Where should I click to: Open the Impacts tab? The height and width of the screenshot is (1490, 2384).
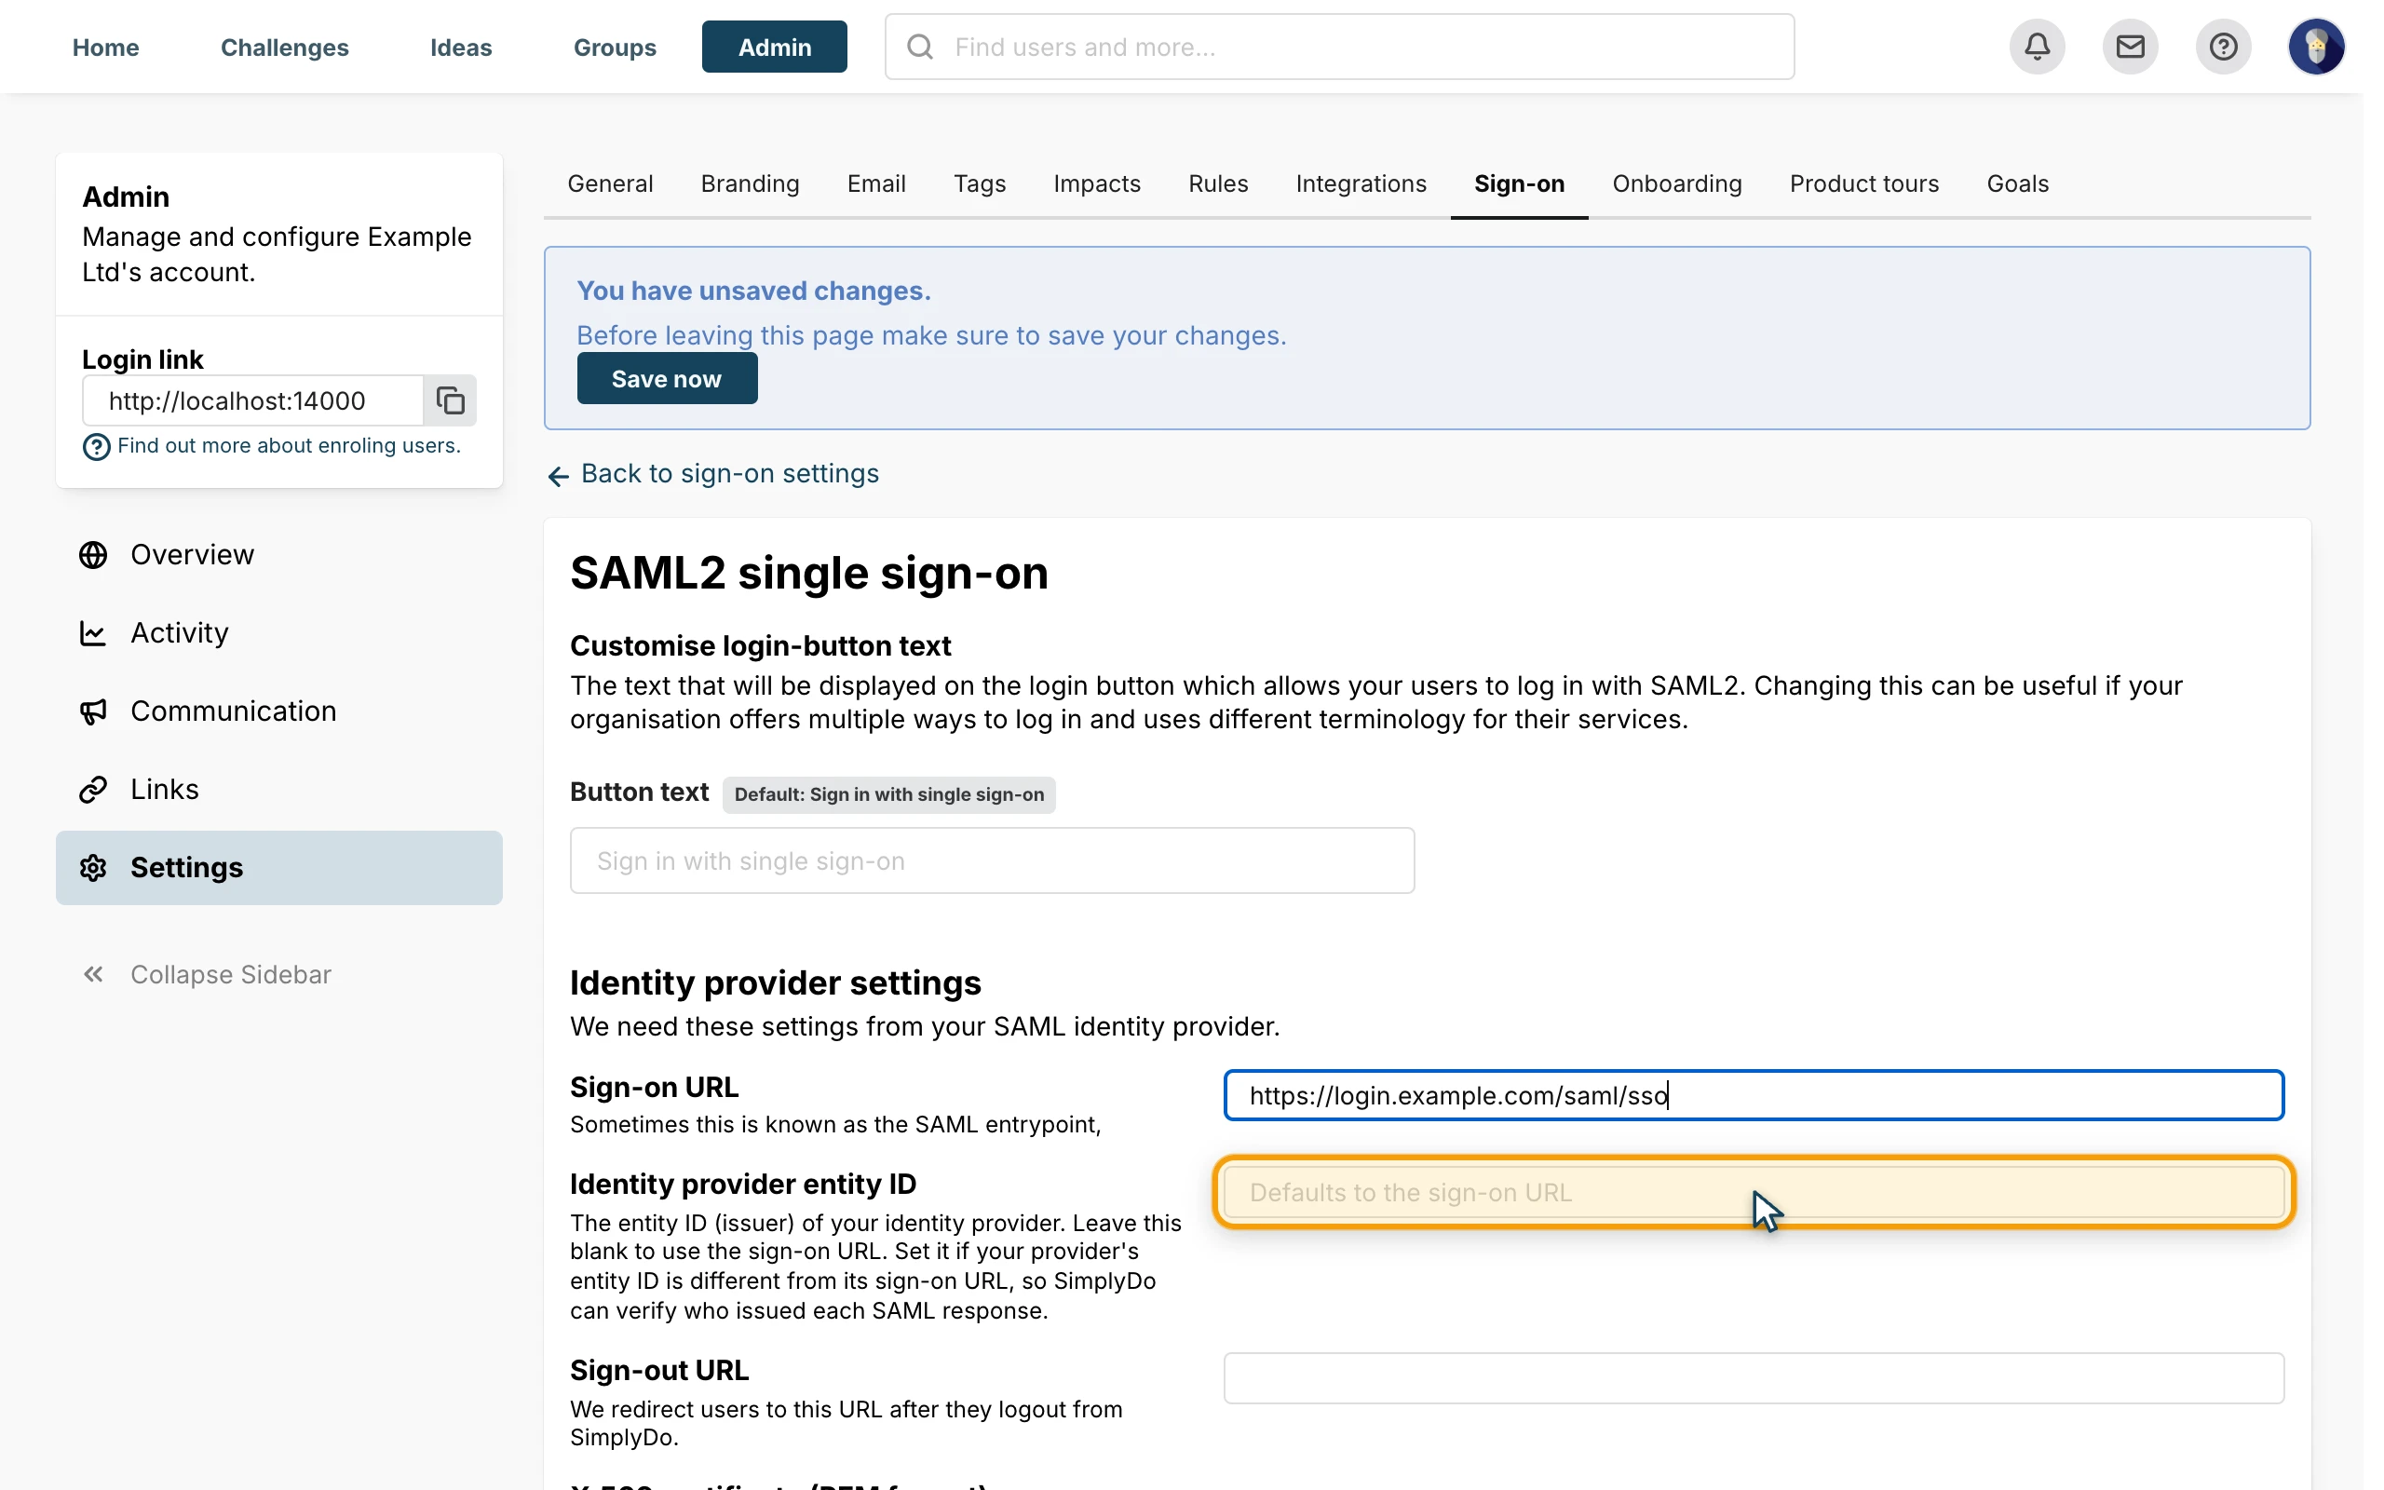[1096, 183]
